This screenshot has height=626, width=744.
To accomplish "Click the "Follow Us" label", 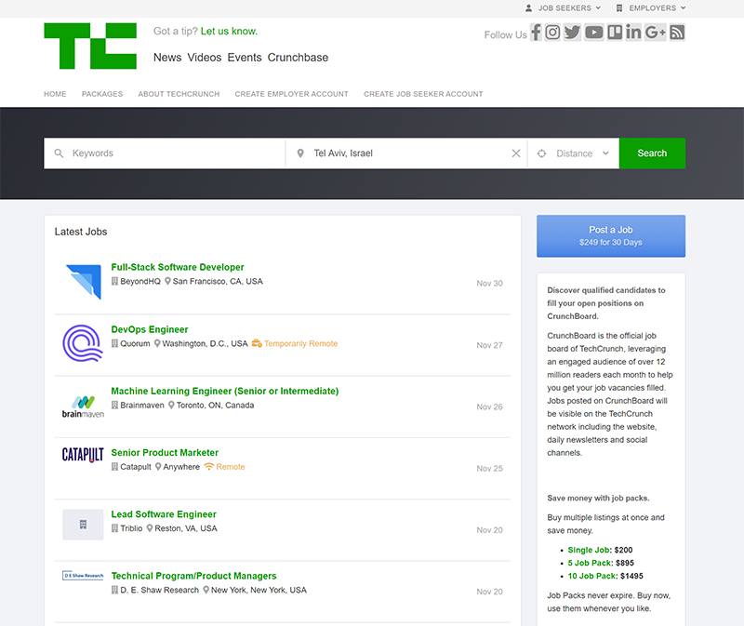I will (x=505, y=35).
